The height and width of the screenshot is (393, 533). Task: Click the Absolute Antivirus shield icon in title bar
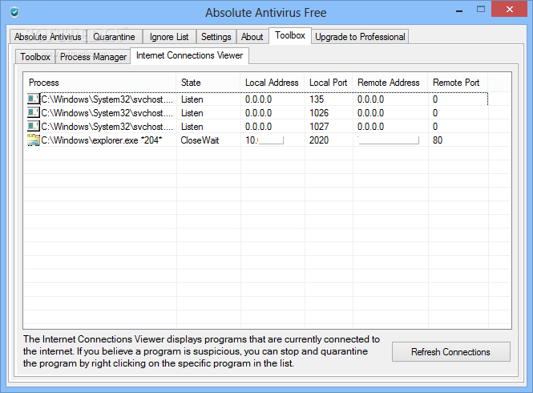(x=14, y=12)
